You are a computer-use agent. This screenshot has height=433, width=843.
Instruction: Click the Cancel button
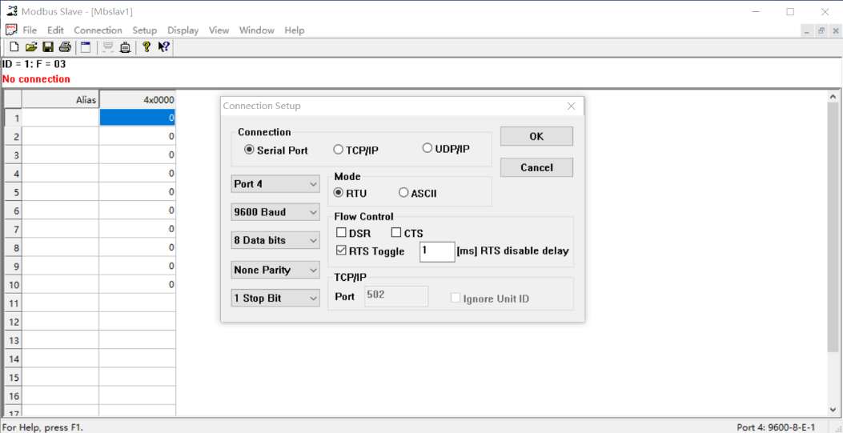tap(536, 167)
